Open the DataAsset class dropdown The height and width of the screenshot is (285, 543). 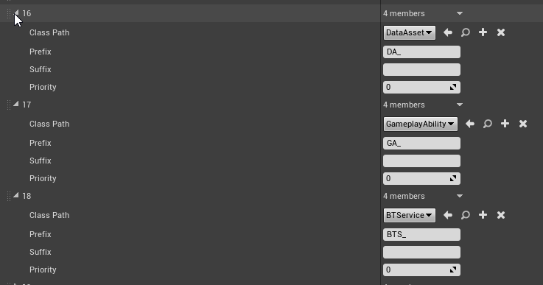[x=410, y=32]
